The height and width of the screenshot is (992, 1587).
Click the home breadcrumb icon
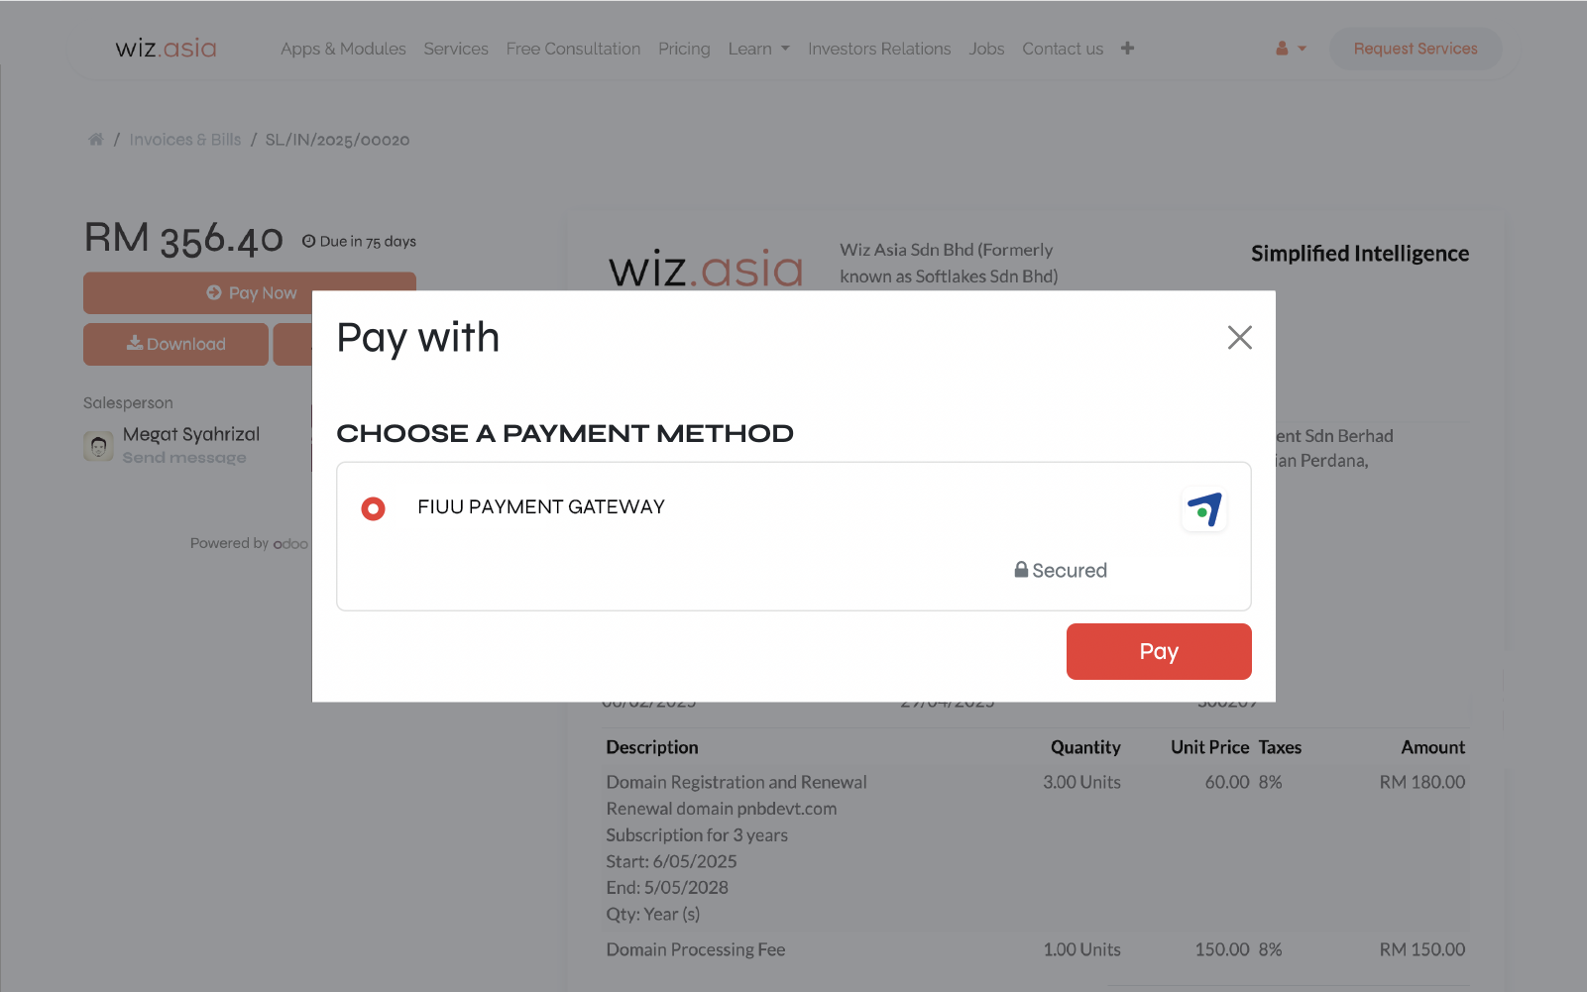point(95,140)
